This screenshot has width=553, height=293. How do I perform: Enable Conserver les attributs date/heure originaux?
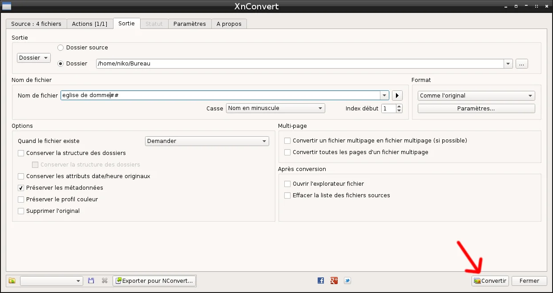21,176
